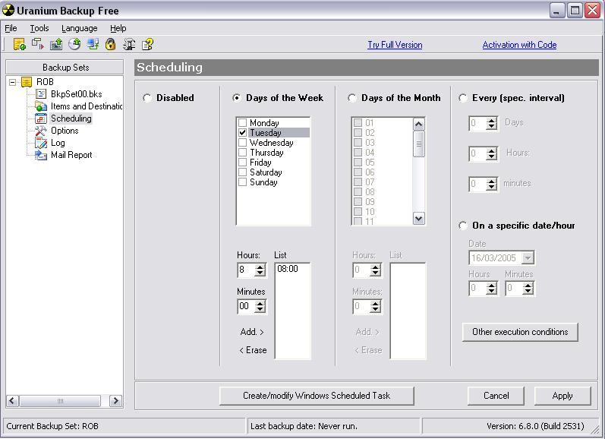Click the Hours spinner under Days of Week

point(260,270)
